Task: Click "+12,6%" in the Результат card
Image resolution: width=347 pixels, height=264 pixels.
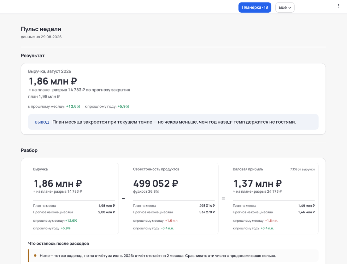Action: [x=73, y=106]
